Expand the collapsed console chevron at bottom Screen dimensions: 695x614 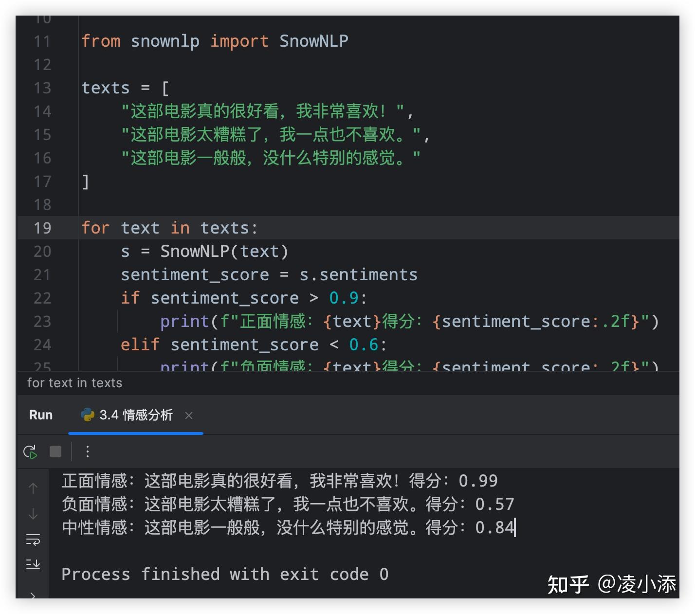pyautogui.click(x=33, y=596)
